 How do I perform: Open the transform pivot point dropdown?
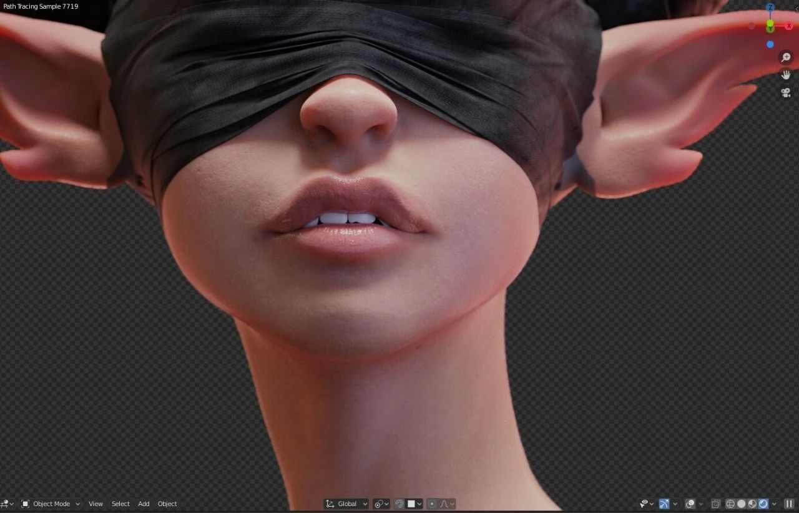click(x=381, y=504)
